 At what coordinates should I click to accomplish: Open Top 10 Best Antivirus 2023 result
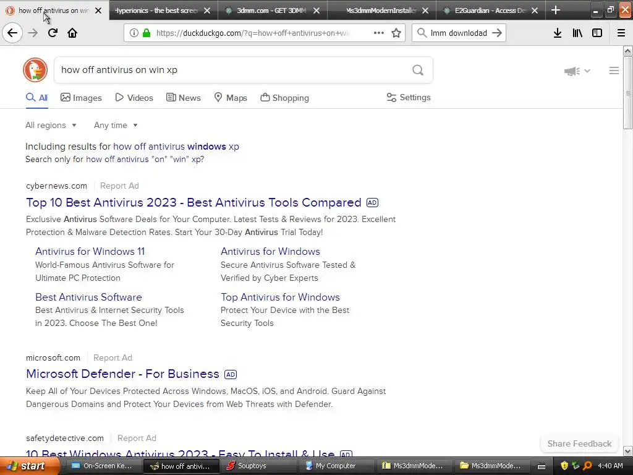[193, 202]
